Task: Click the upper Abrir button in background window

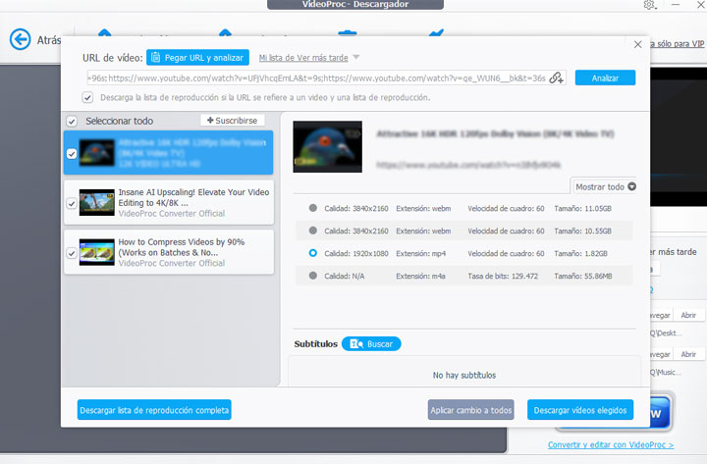Action: (x=688, y=315)
